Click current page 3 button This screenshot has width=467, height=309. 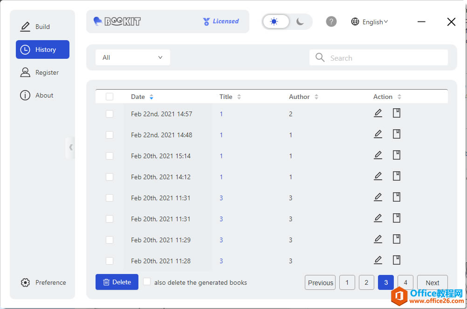(x=386, y=282)
